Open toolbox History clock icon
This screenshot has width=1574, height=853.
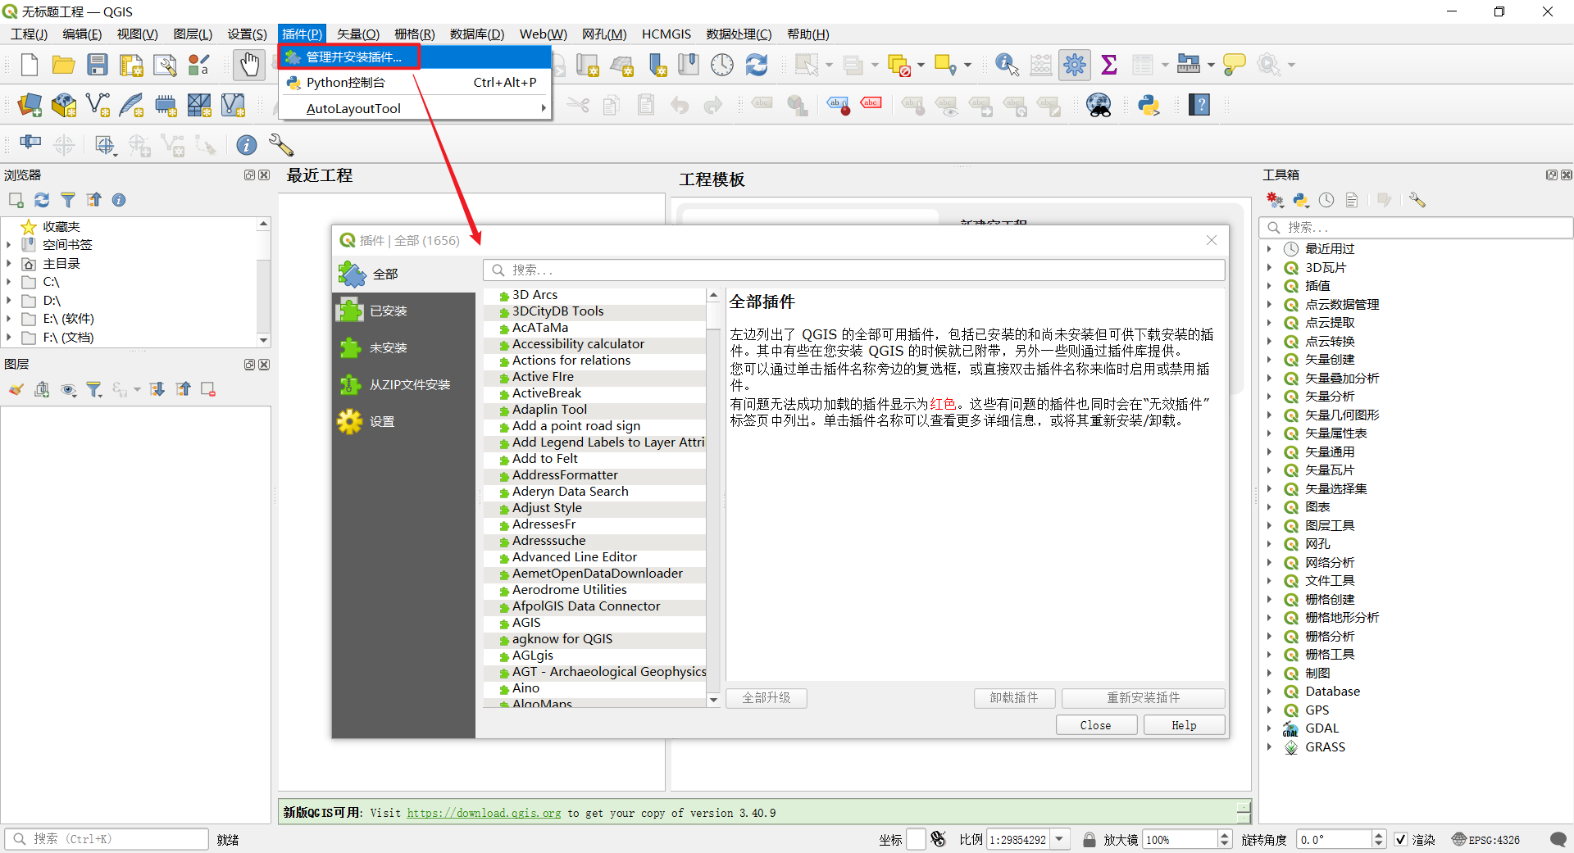click(x=1326, y=200)
